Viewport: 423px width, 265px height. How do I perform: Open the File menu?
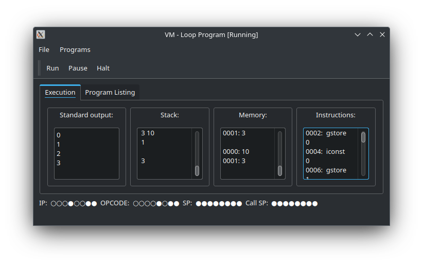click(x=44, y=49)
